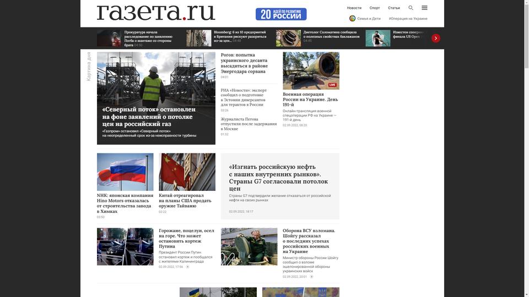The width and height of the screenshot is (529, 297).
Task: Open the Статьи menu item
Action: coord(393,8)
